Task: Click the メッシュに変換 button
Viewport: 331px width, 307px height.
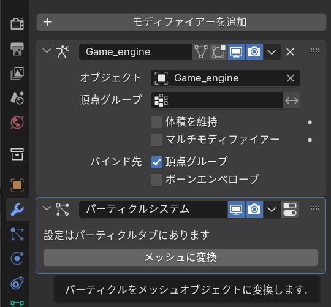Action: [x=181, y=257]
